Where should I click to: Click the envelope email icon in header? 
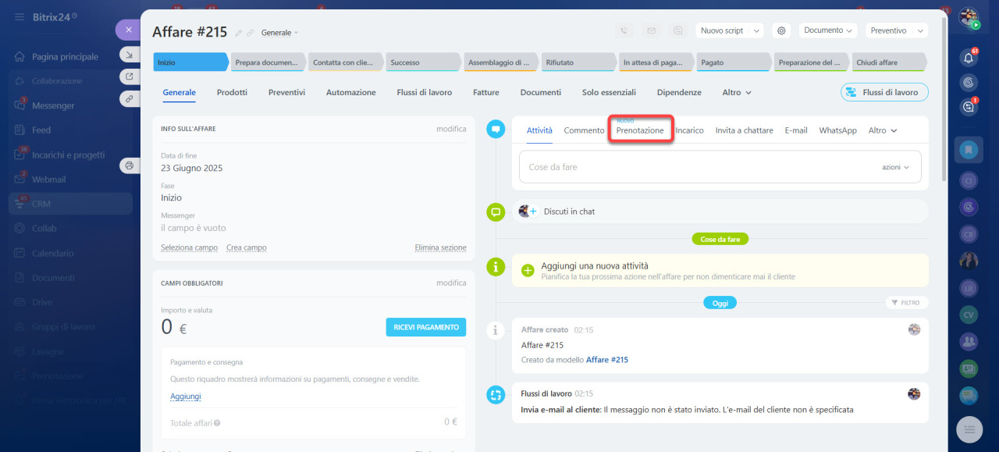click(651, 30)
